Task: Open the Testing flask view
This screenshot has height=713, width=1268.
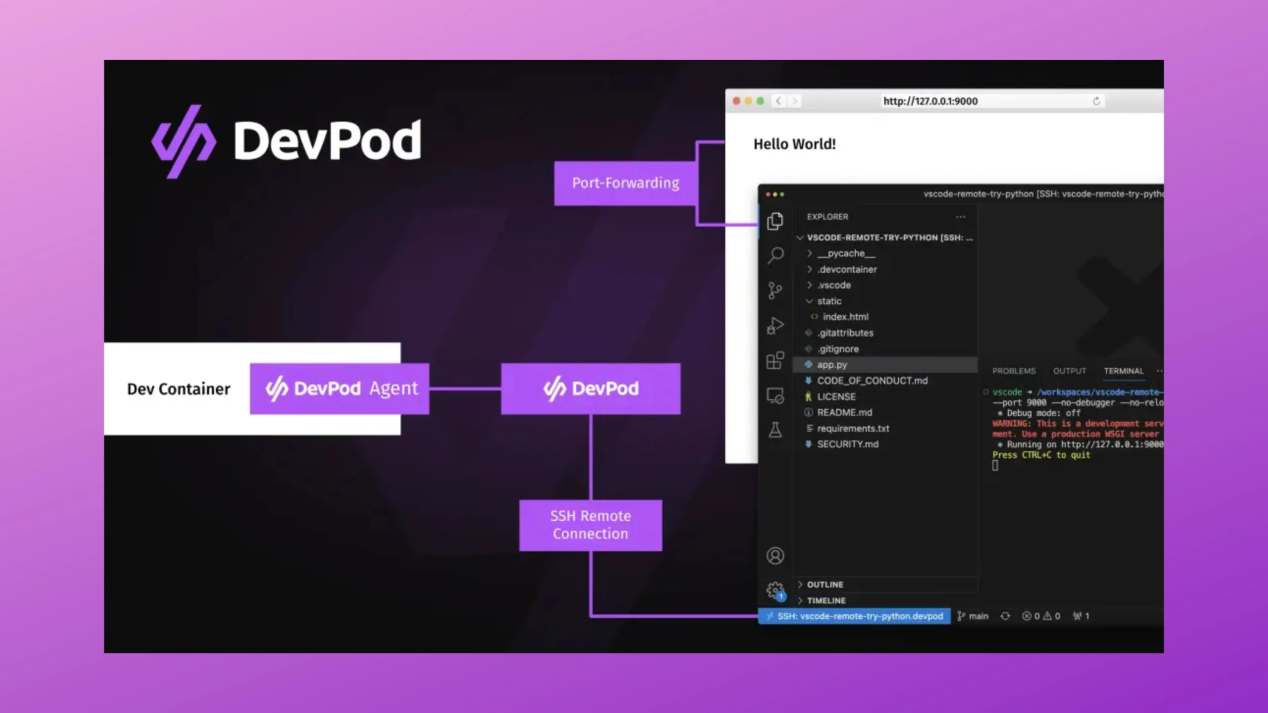Action: [775, 429]
